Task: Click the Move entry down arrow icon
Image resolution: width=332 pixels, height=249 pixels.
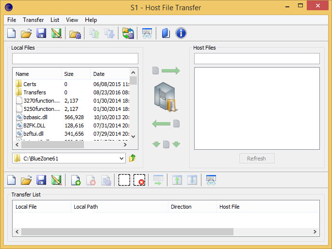Action: (192, 180)
